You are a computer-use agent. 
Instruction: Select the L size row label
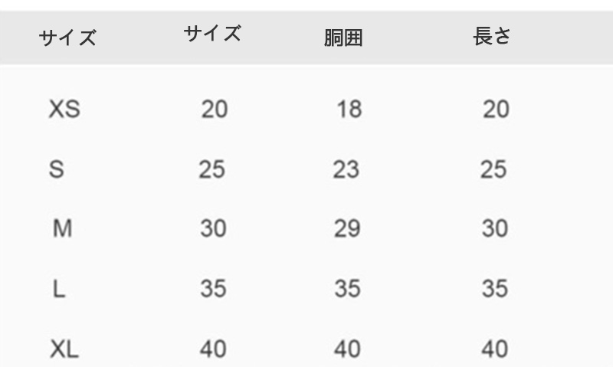pos(59,289)
